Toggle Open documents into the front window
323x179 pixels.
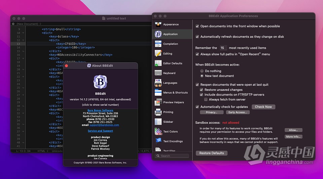pyautogui.click(x=197, y=26)
